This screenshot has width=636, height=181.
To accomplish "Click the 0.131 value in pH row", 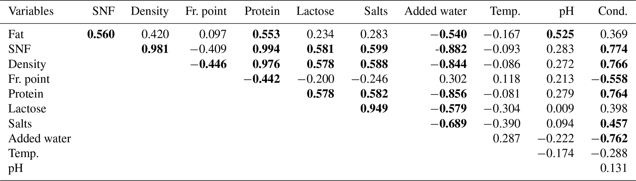I will click(x=614, y=168).
